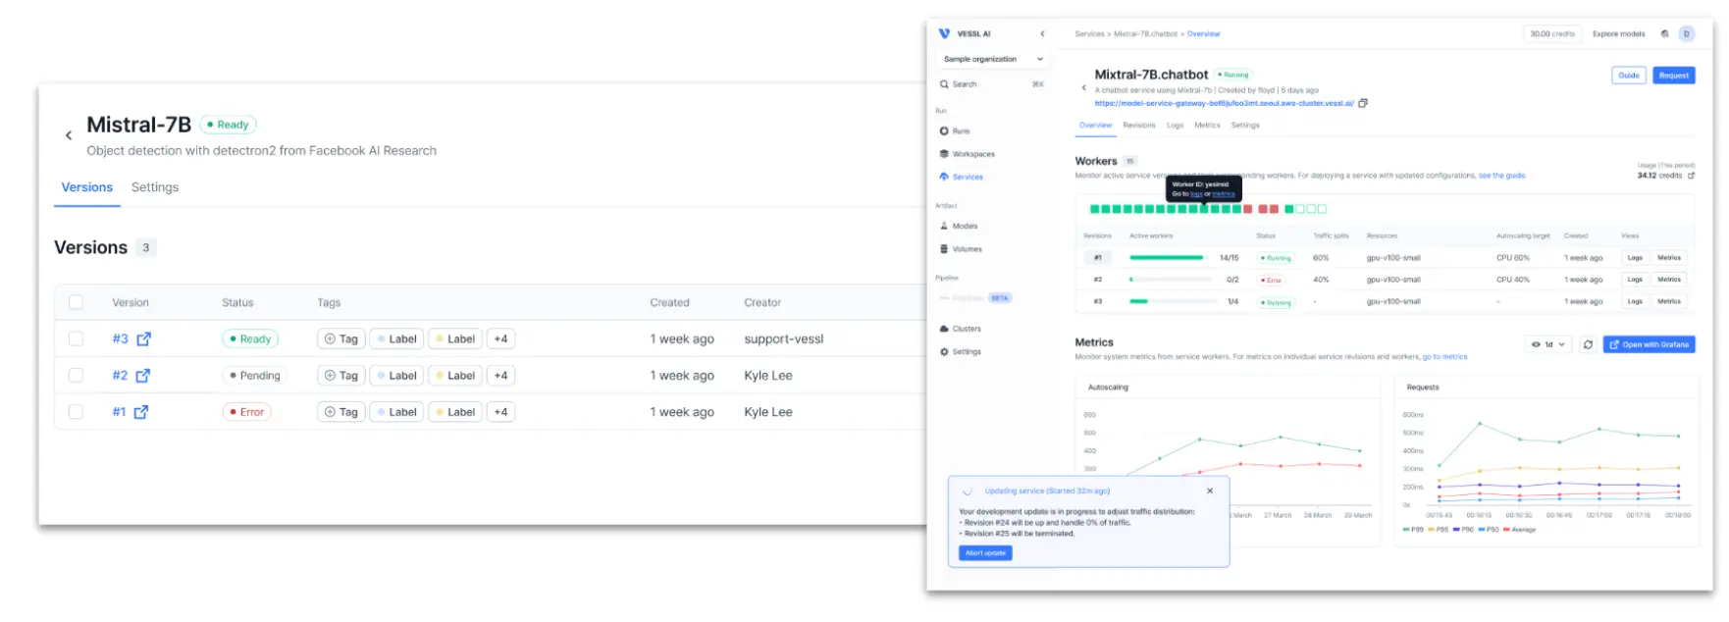This screenshot has height=622, width=1729.
Task: Go back from the Mistral-7B model page
Action: coord(69,135)
